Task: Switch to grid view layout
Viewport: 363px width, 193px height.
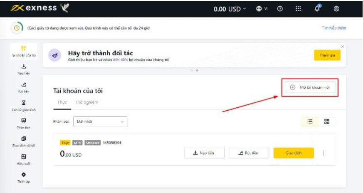Action: (326, 121)
